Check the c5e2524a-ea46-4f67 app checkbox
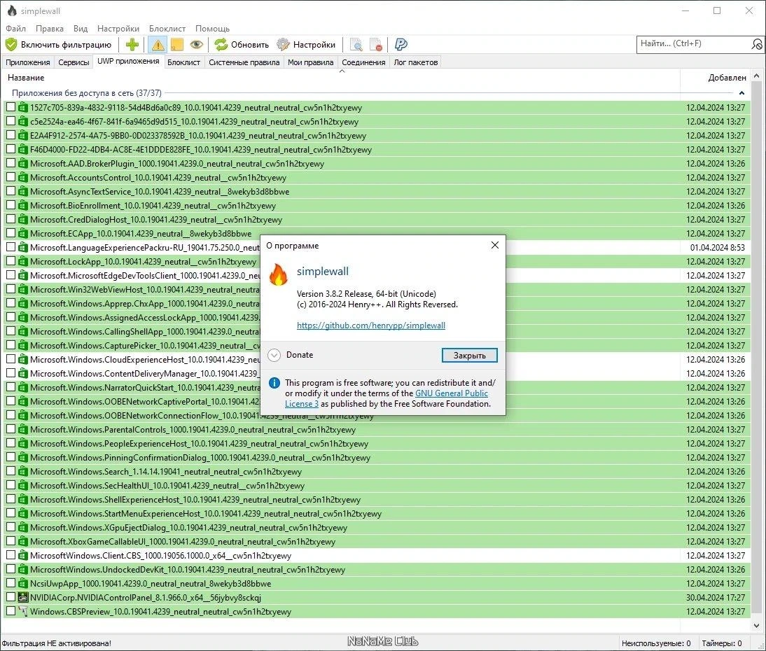Image resolution: width=766 pixels, height=651 pixels. click(11, 121)
